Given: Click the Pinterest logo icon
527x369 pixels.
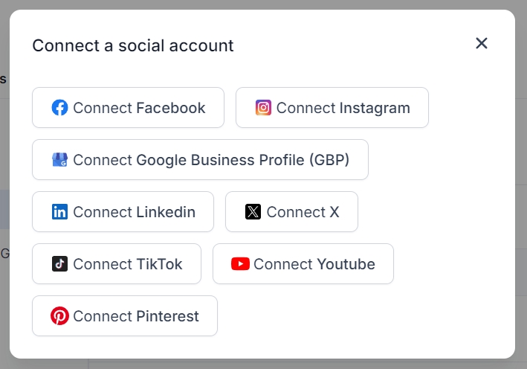Looking at the screenshot, I should coord(59,316).
